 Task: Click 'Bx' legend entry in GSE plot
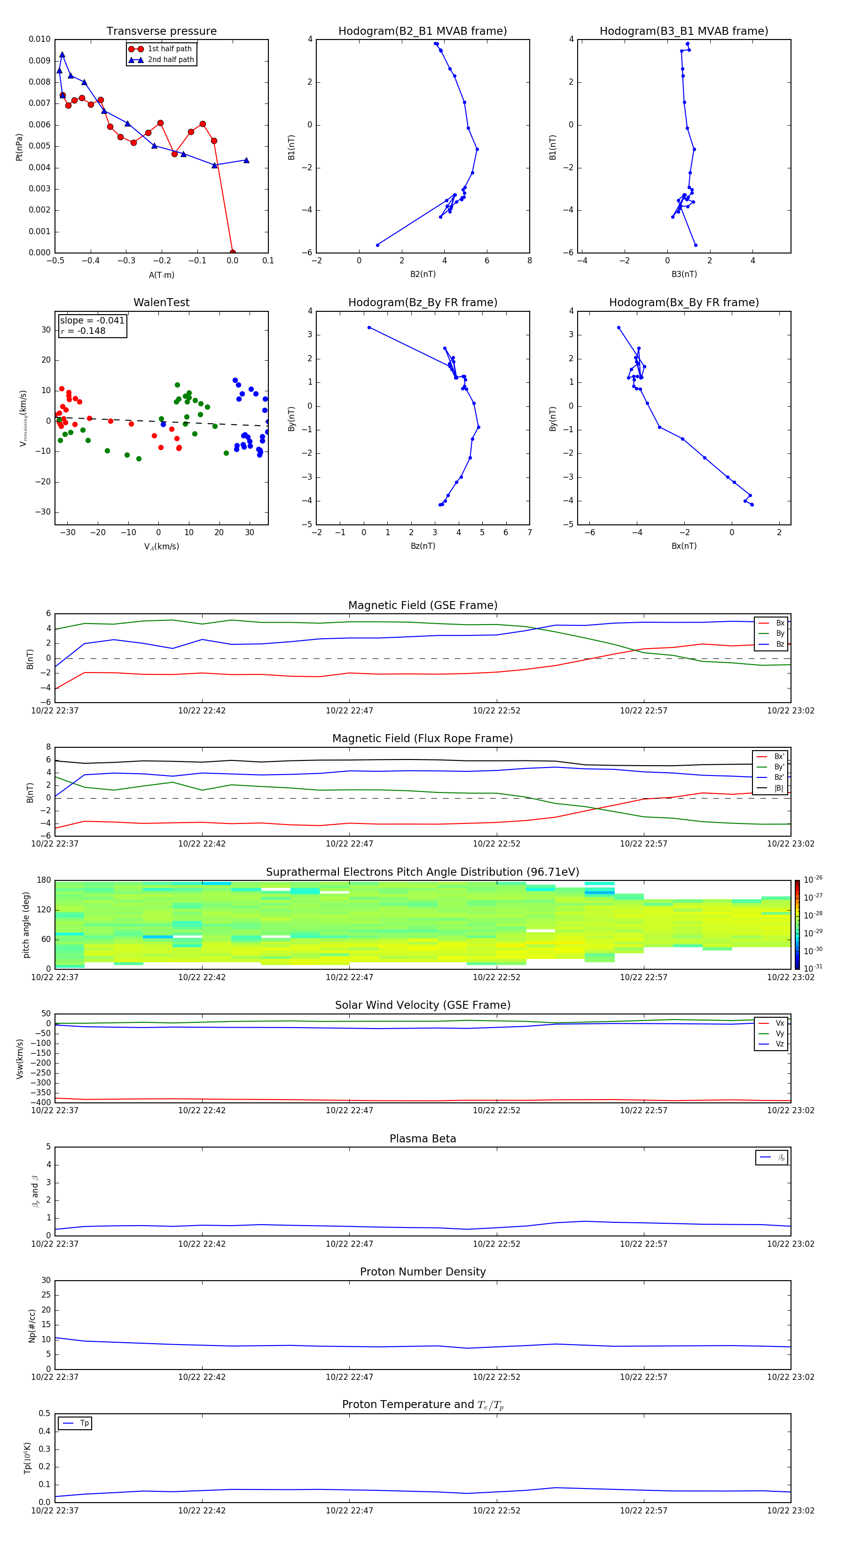[771, 623]
